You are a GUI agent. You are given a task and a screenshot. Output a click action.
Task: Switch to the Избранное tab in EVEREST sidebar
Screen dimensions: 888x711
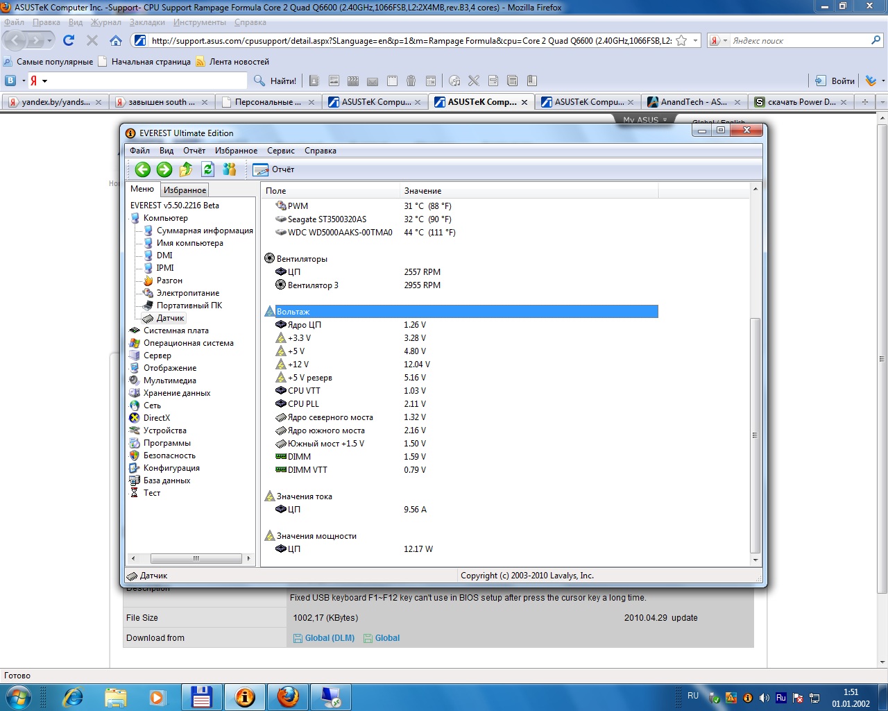pos(185,190)
